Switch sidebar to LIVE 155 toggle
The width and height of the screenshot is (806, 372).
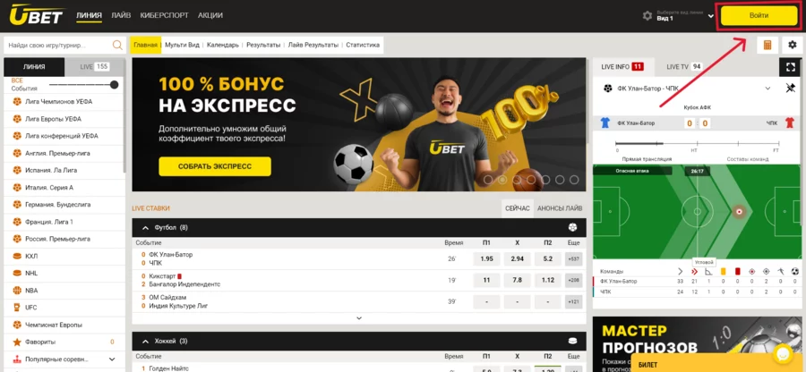95,67
